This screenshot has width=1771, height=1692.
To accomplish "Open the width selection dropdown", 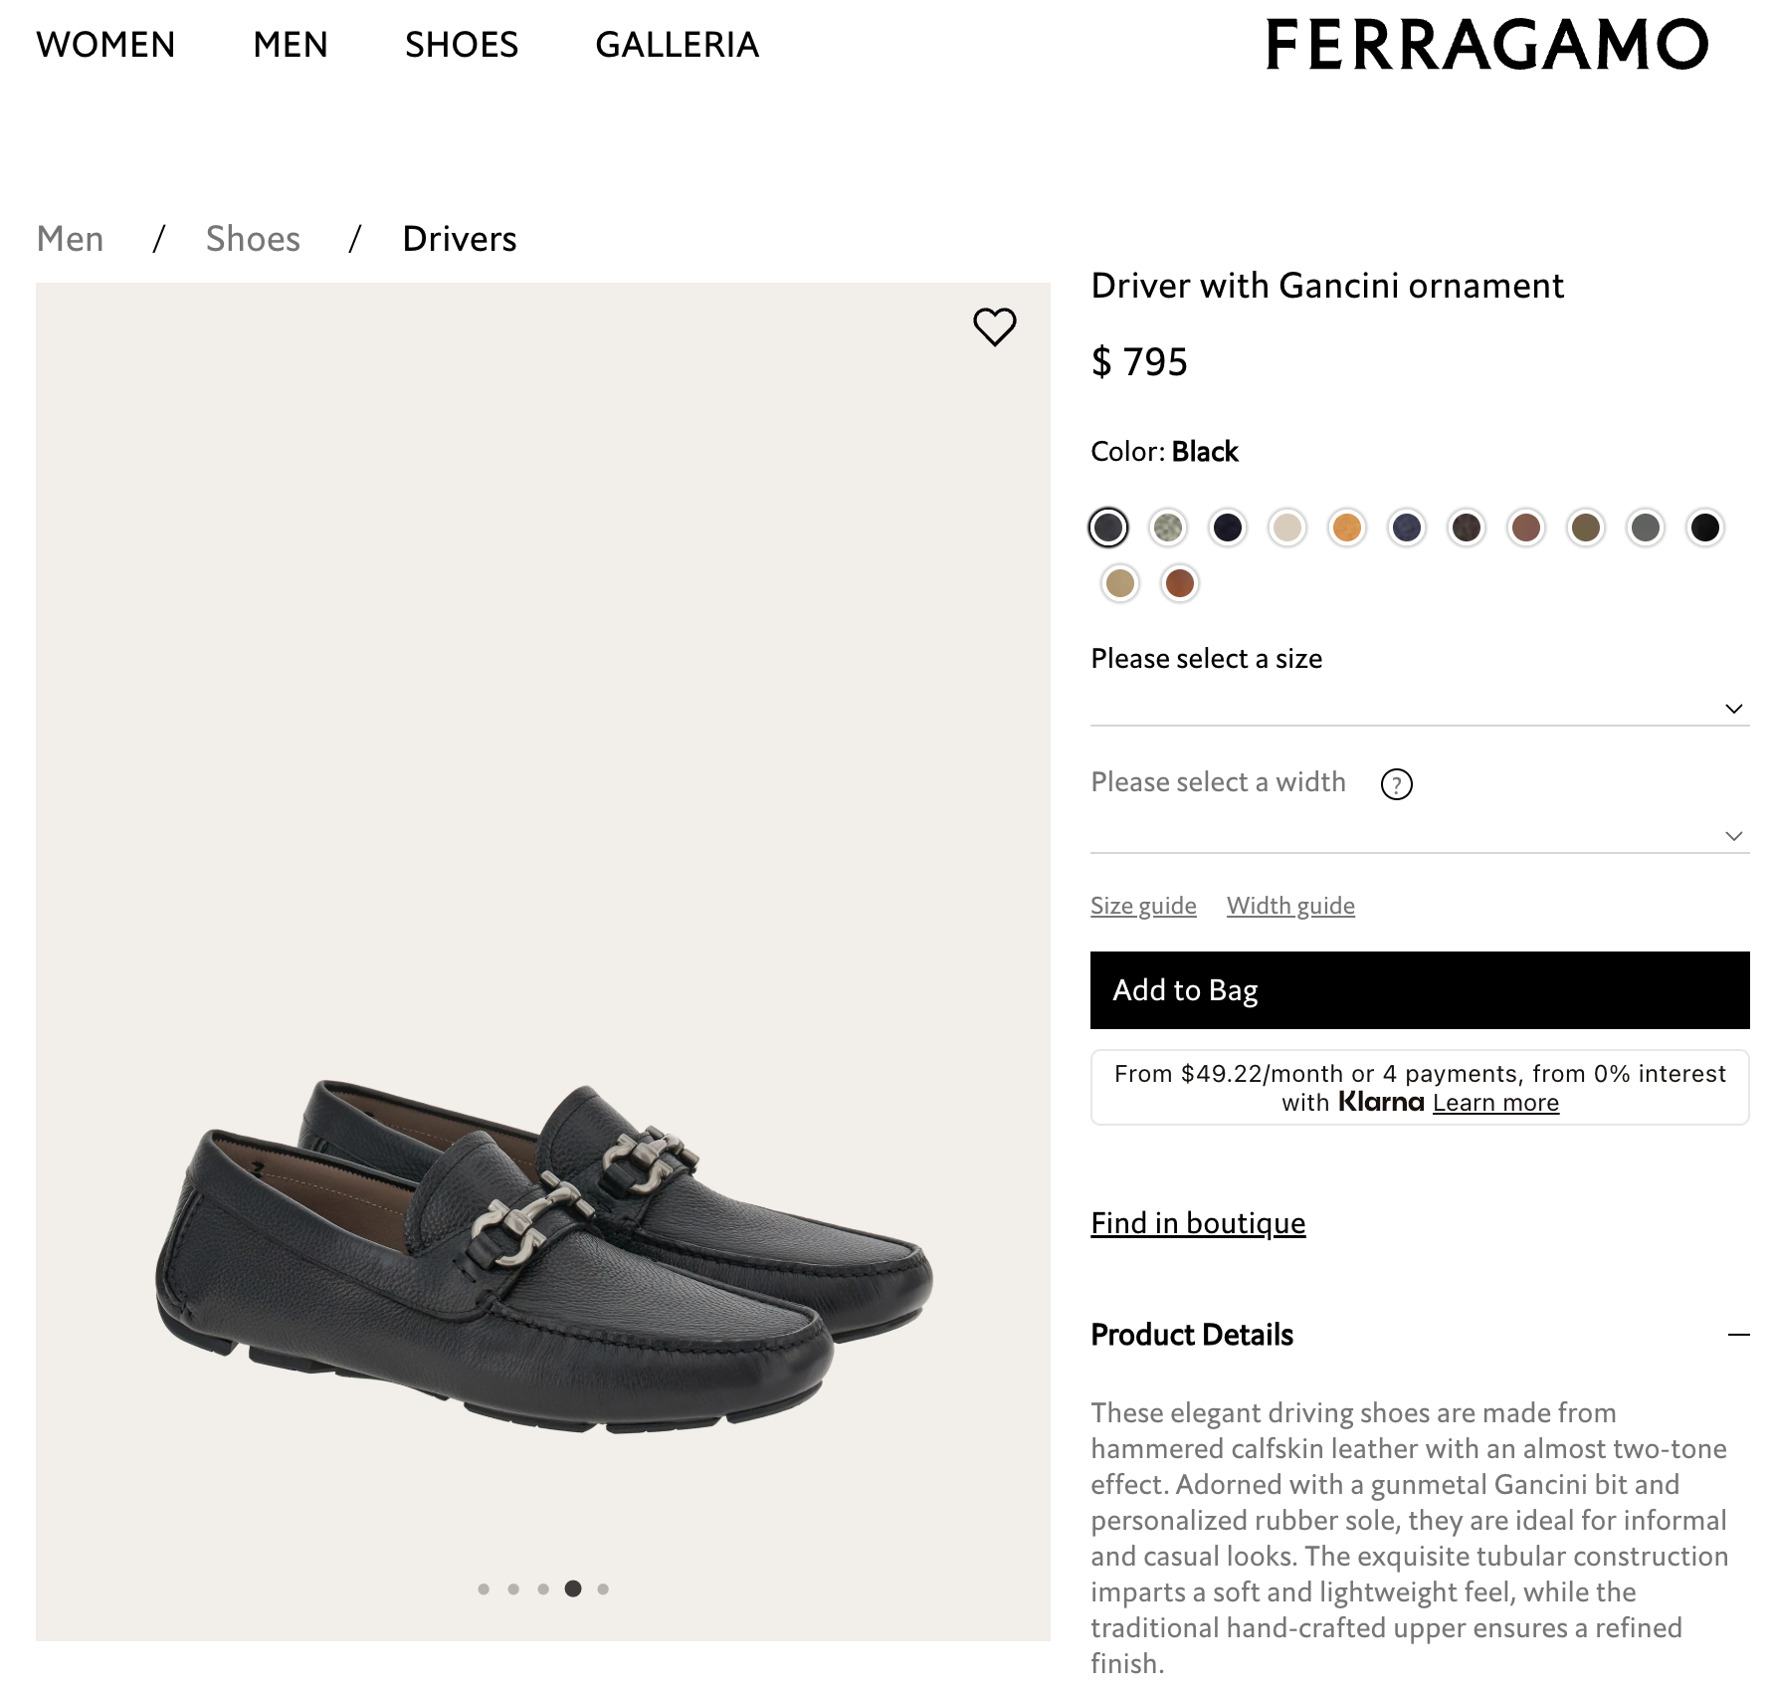I will pyautogui.click(x=1735, y=835).
